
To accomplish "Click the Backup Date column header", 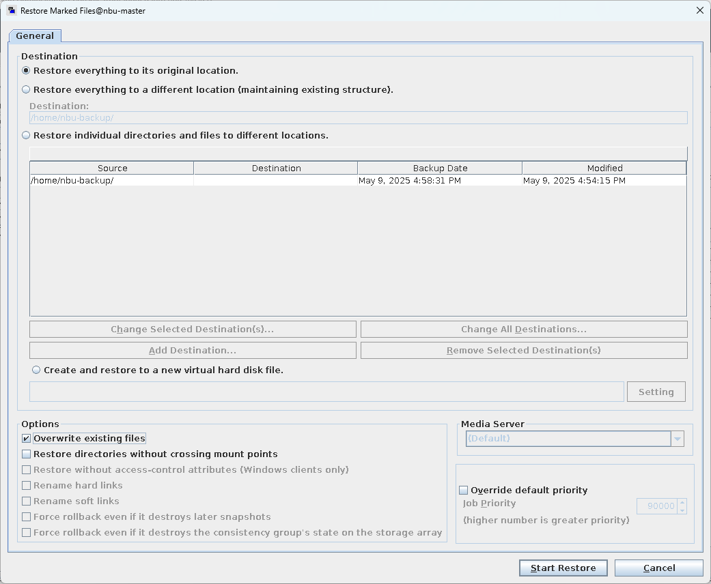I will pyautogui.click(x=440, y=168).
